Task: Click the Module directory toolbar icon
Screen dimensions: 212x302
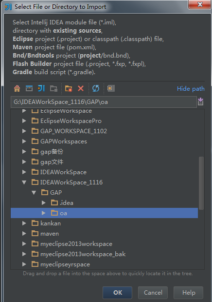Action: [x=53, y=89]
